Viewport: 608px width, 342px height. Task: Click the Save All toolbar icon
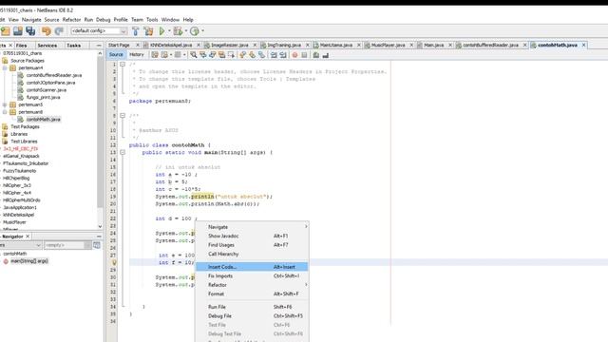point(30,31)
